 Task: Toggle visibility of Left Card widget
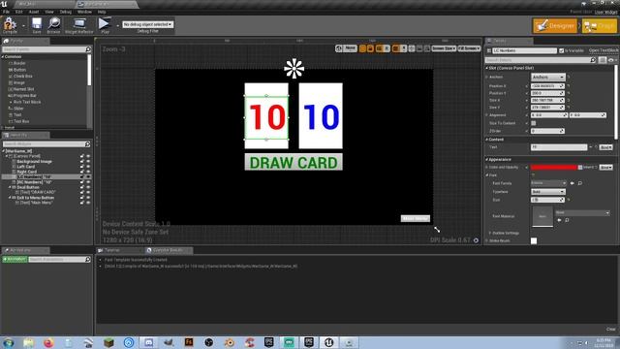point(88,167)
